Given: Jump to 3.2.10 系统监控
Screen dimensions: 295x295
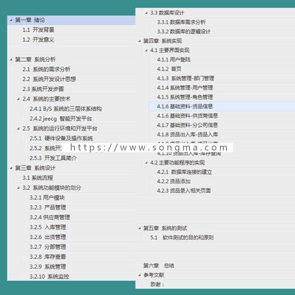Looking at the screenshot, I should coord(49,277).
